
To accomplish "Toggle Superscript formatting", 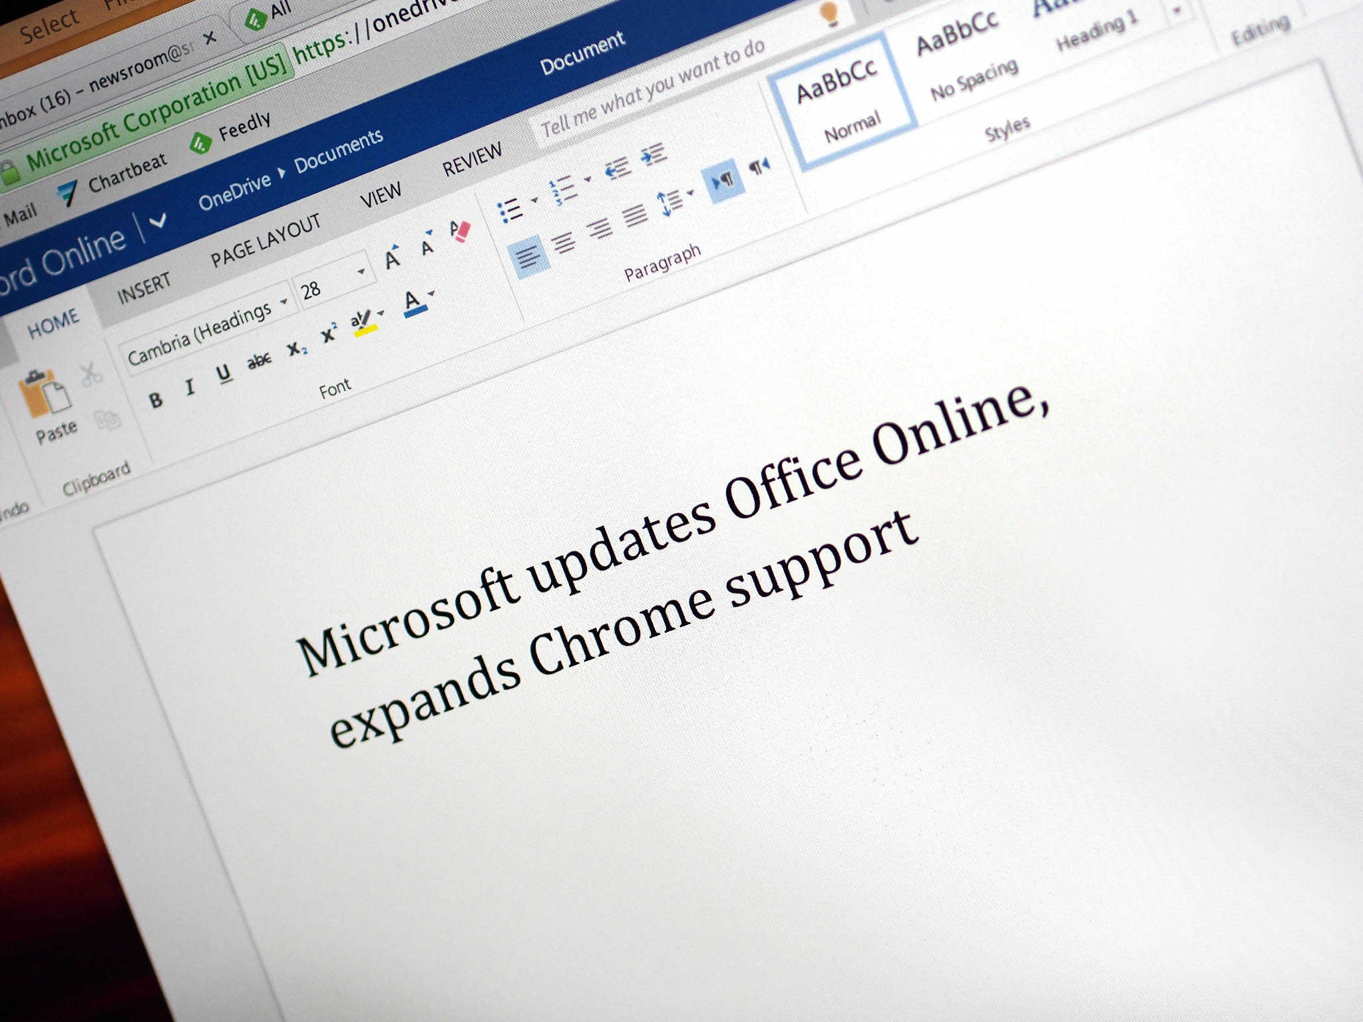I will point(329,333).
